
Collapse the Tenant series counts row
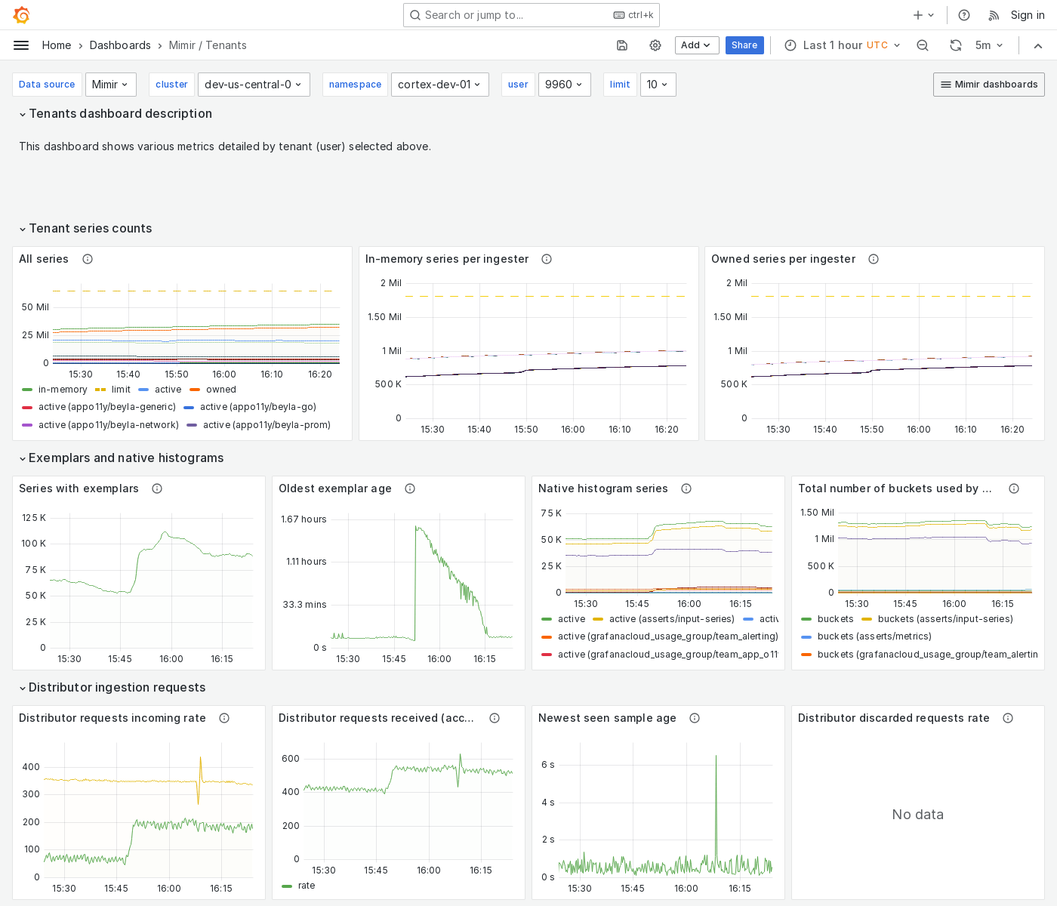pos(85,228)
